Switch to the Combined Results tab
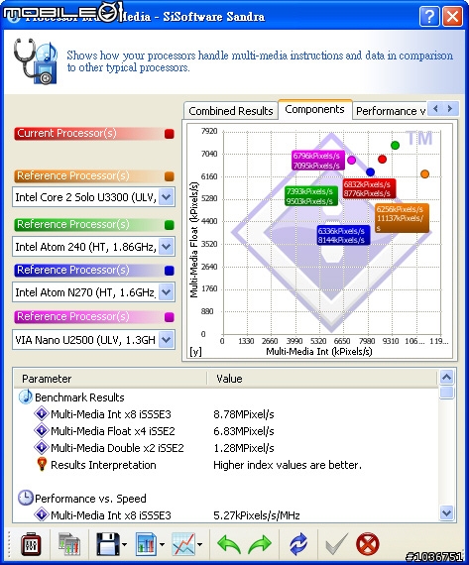The height and width of the screenshot is (565, 469). pyautogui.click(x=231, y=111)
